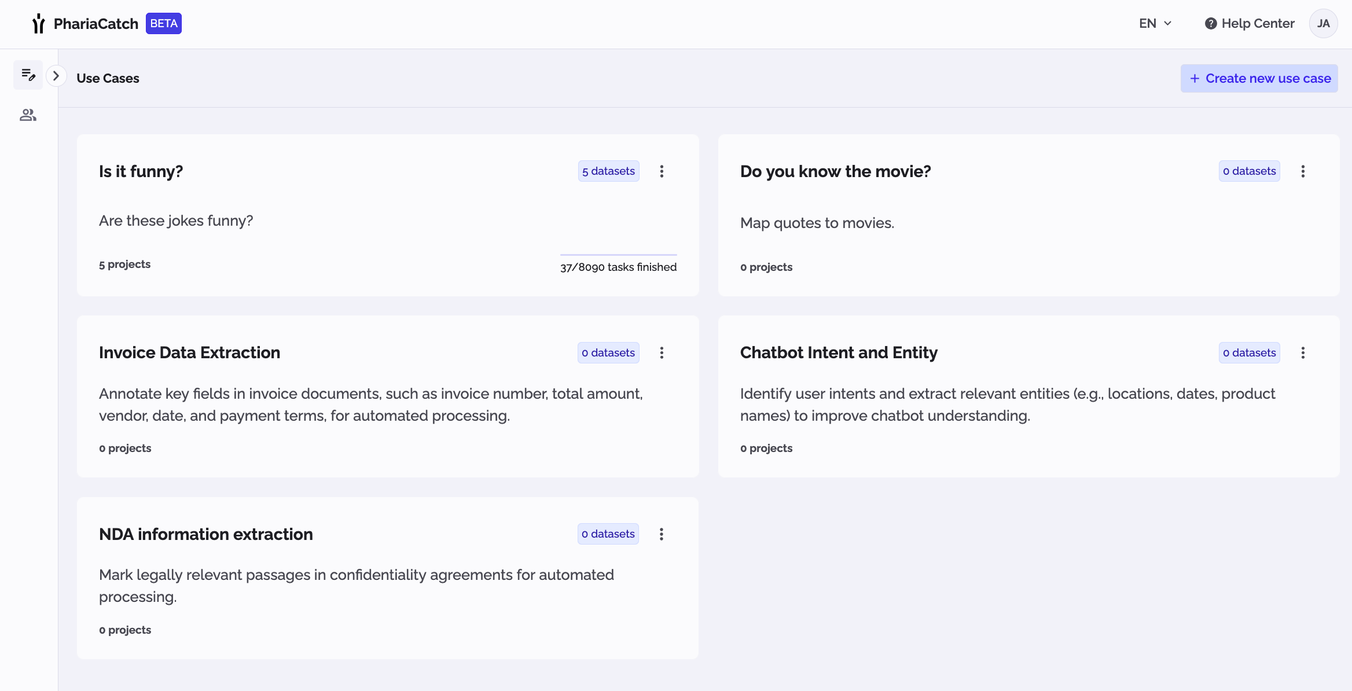The height and width of the screenshot is (691, 1352).
Task: Open options menu for Do you know the movie?
Action: pos(1303,171)
